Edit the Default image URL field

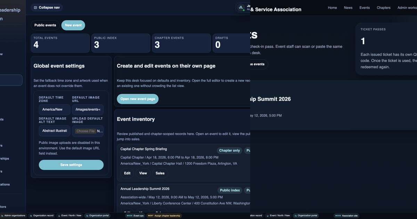88,109
